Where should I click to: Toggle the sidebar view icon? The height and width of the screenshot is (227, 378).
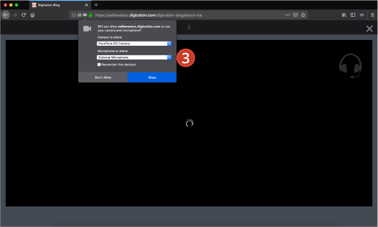[353, 15]
